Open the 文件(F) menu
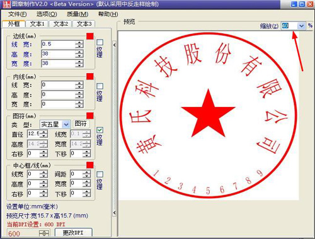Image resolution: width=315 pixels, height=239 pixels. pos(18,14)
